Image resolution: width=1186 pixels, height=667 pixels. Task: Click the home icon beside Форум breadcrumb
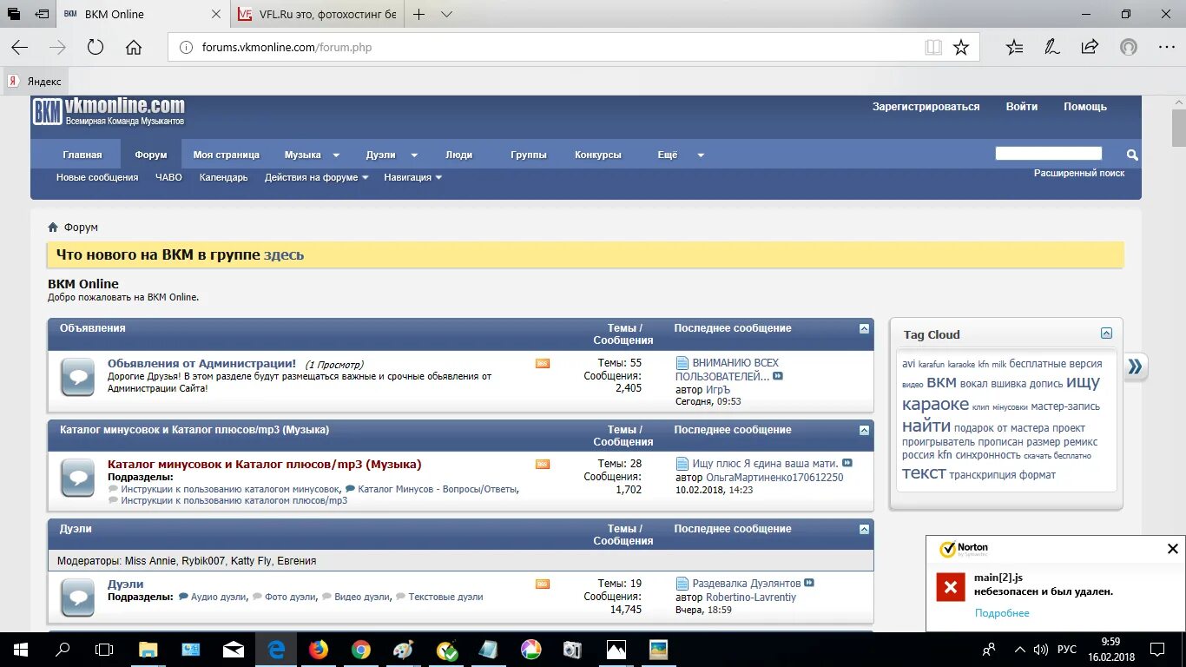(53, 227)
